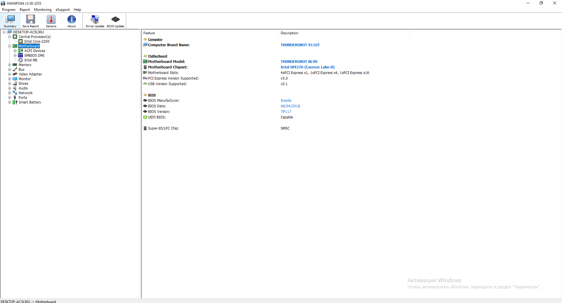Expand the Ports node
The width and height of the screenshot is (562, 303).
[x=10, y=98]
